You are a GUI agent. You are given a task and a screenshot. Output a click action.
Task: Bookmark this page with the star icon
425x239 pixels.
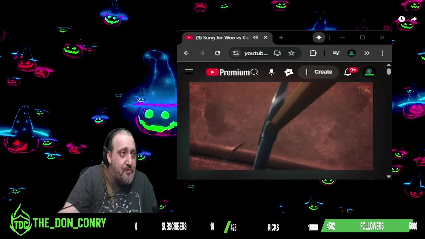click(x=292, y=53)
